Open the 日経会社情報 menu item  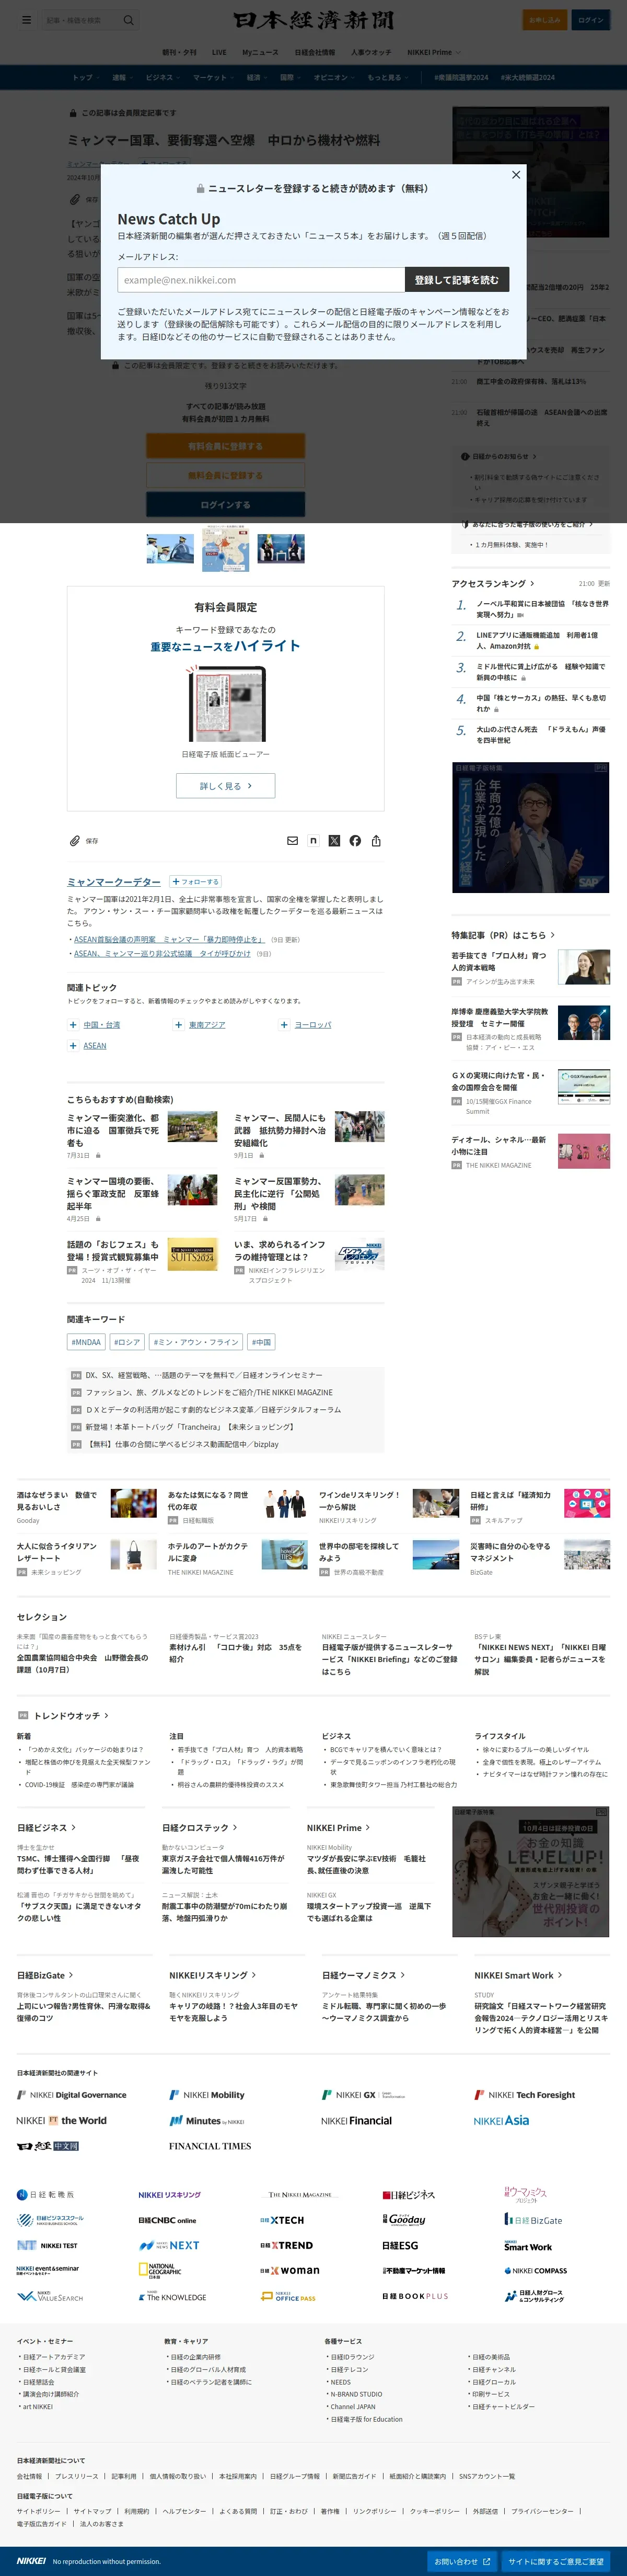pos(315,52)
